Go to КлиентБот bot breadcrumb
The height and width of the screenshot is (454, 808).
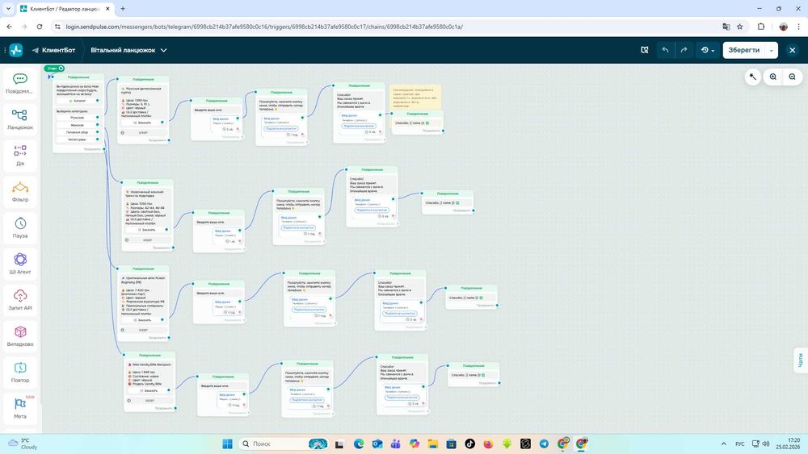pyautogui.click(x=53, y=50)
